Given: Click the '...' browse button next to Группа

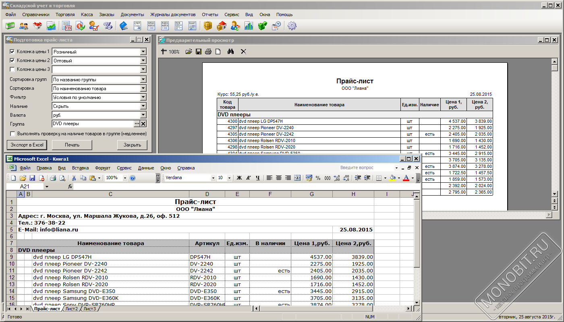Looking at the screenshot, I should point(137,124).
